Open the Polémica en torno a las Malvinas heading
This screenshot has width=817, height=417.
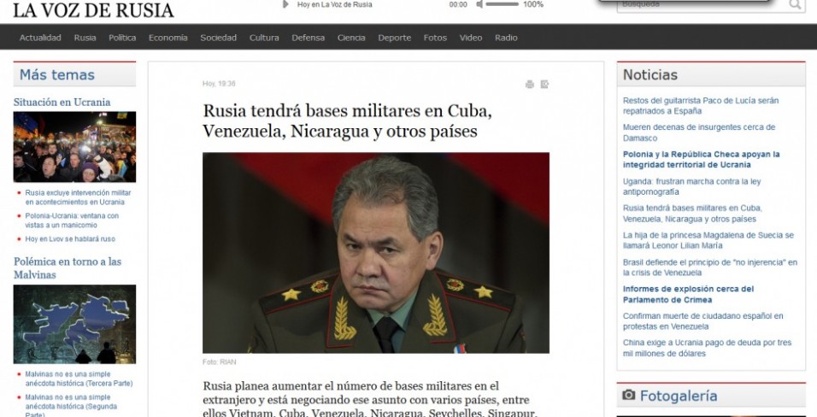(68, 268)
